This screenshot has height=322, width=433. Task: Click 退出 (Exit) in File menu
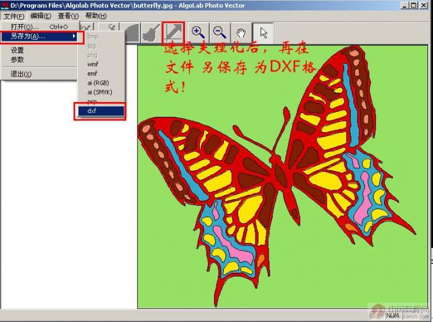(x=20, y=74)
